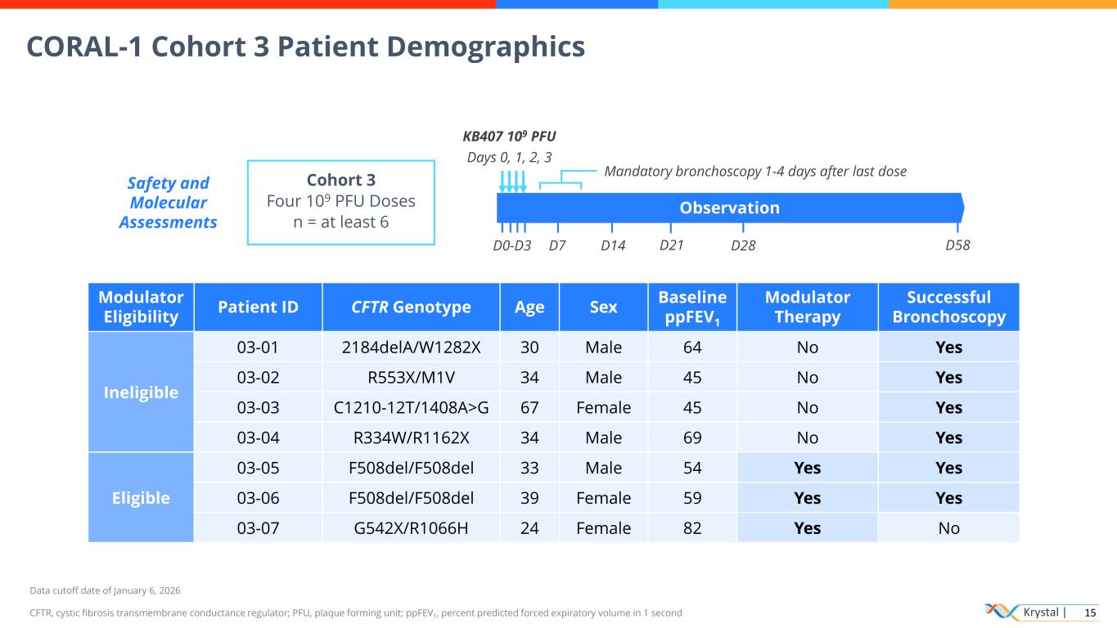Select patient ID 03-03 cell
The image size is (1117, 628).
[x=258, y=407]
